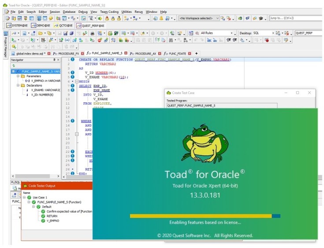This screenshot has height=248, width=324.
Task: Click the lightning bolt icon in main toolbar
Action: coord(51,19)
